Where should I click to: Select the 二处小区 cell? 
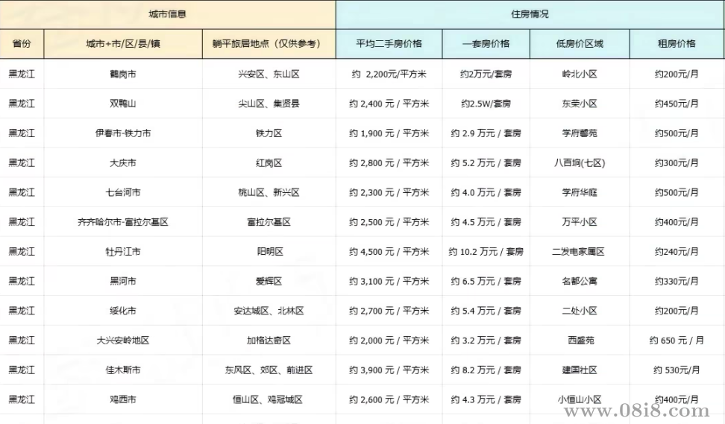[580, 311]
